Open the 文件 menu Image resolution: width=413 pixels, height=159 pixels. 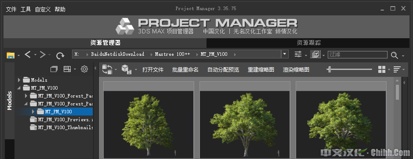click(x=11, y=10)
